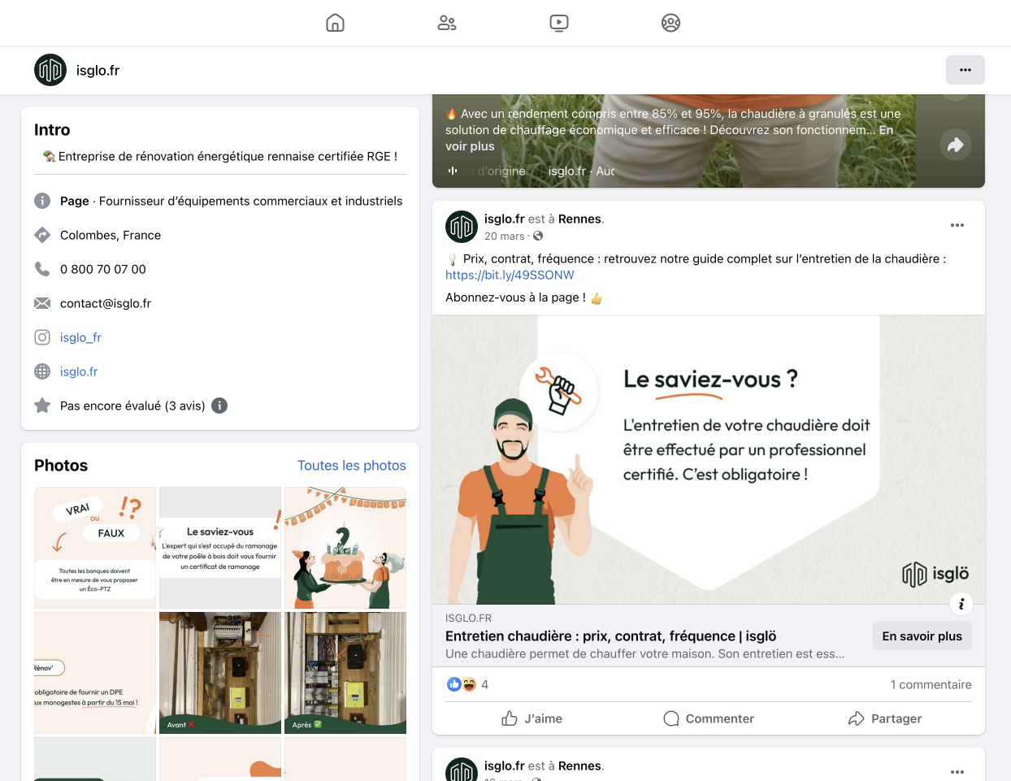Click isglo.fr author name on 20 mars post
1011x781 pixels.
pyautogui.click(x=504, y=219)
